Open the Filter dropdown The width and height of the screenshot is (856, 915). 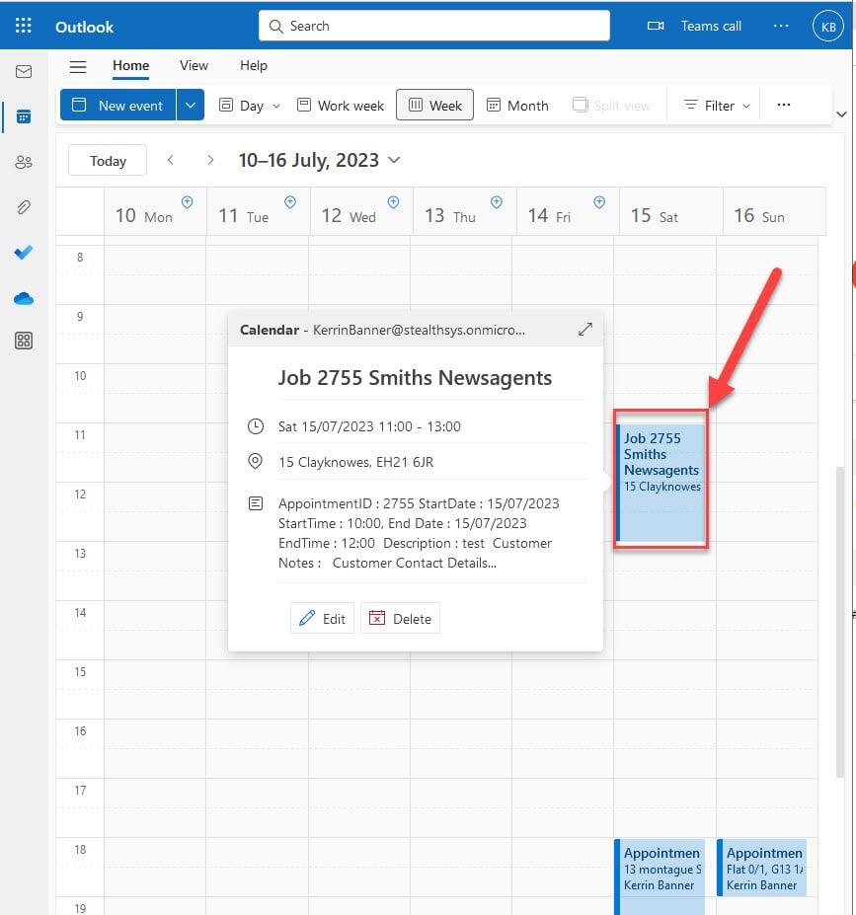pyautogui.click(x=718, y=106)
